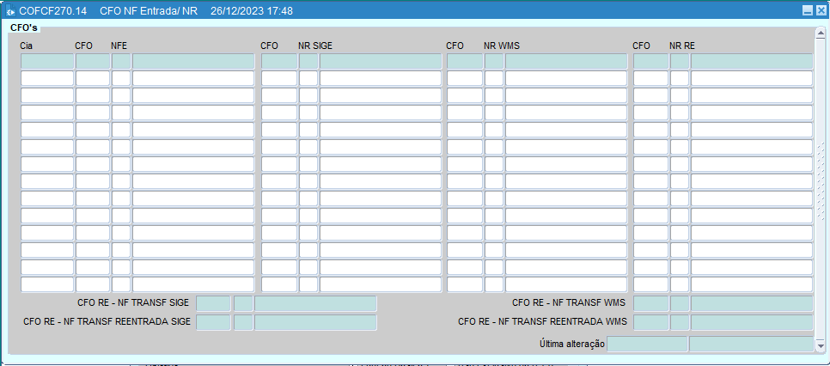The height and width of the screenshot is (366, 830).
Task: Focus wide description field of CFO RE - NF TRANSF SIGE
Action: [315, 303]
